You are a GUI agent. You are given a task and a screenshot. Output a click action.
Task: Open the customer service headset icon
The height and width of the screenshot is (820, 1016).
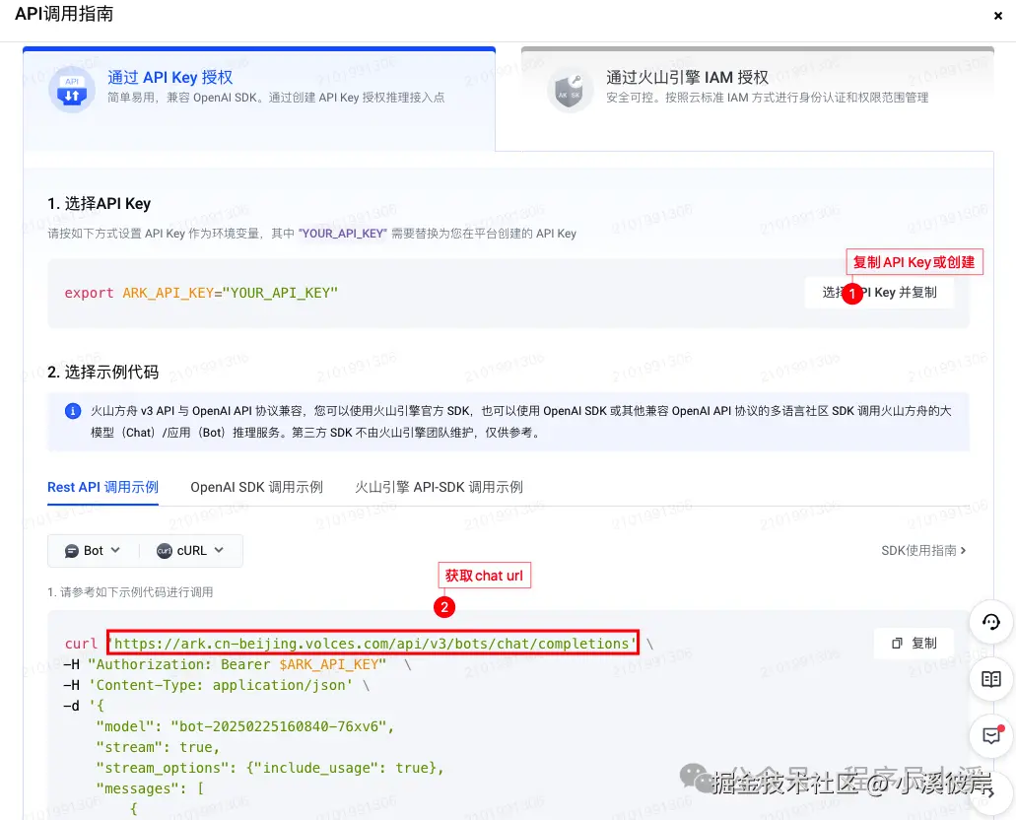991,622
